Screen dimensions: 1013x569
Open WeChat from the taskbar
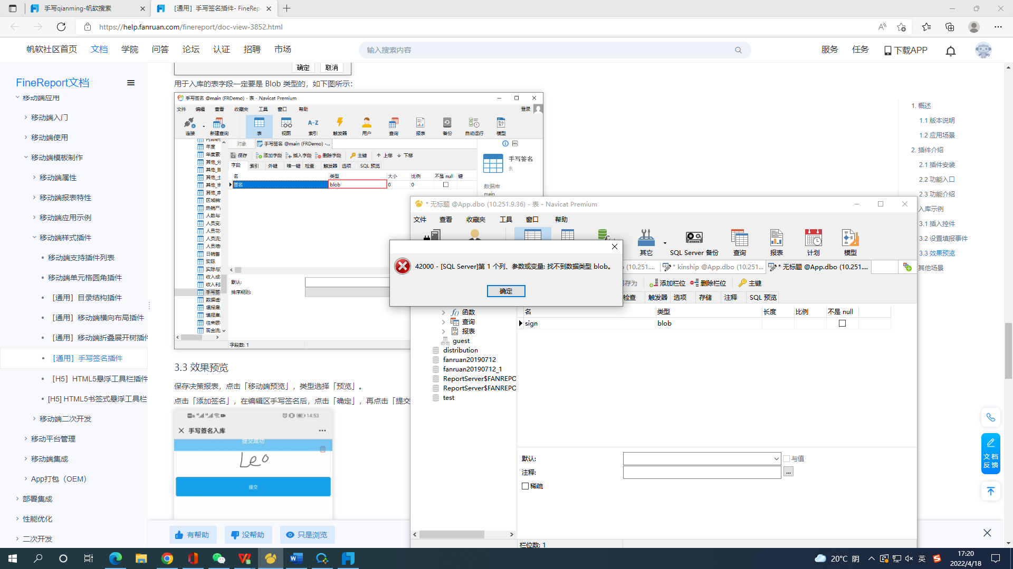pos(218,558)
